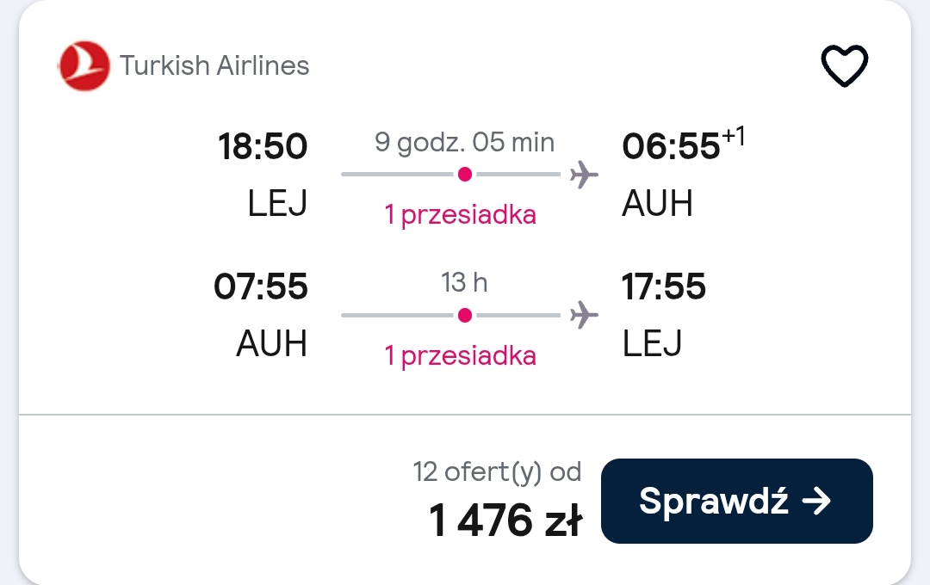Click the outbound flight airplane icon
Image resolution: width=930 pixels, height=585 pixels.
(584, 175)
